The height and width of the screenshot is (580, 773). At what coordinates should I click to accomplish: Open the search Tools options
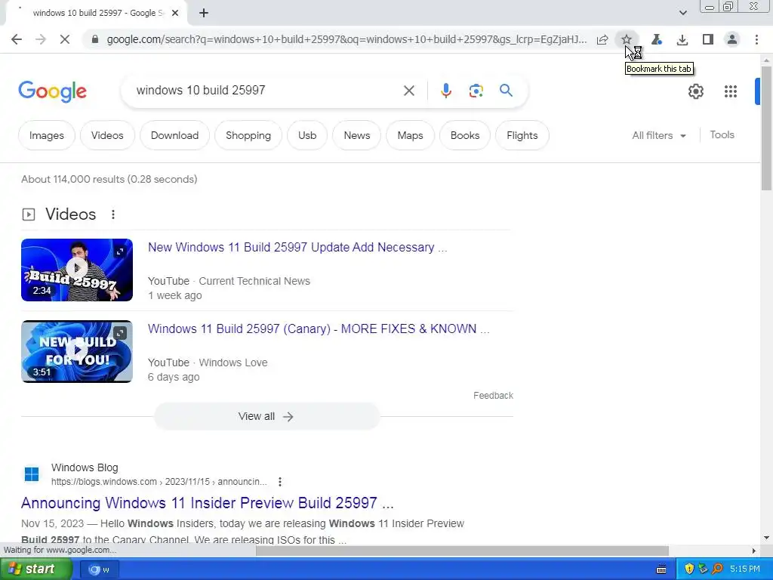pyautogui.click(x=722, y=134)
